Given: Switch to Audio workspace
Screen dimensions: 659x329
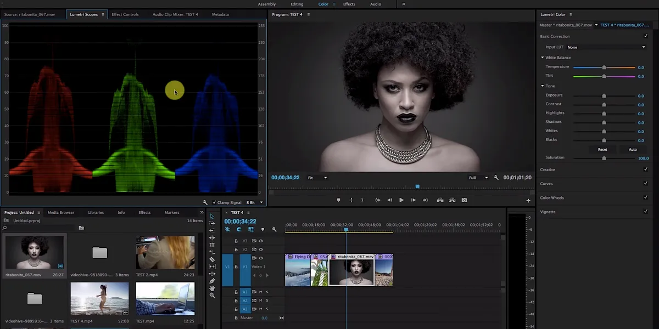Looking at the screenshot, I should pos(376,4).
